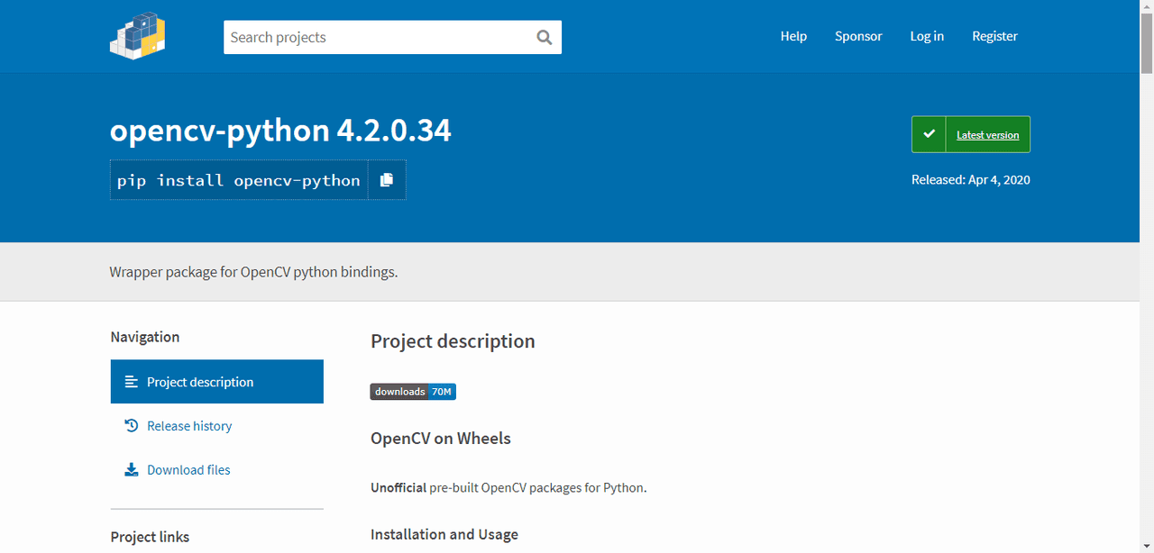Click the OpenCV on Wheels heading
Screen dimensions: 1154x553
(x=441, y=439)
